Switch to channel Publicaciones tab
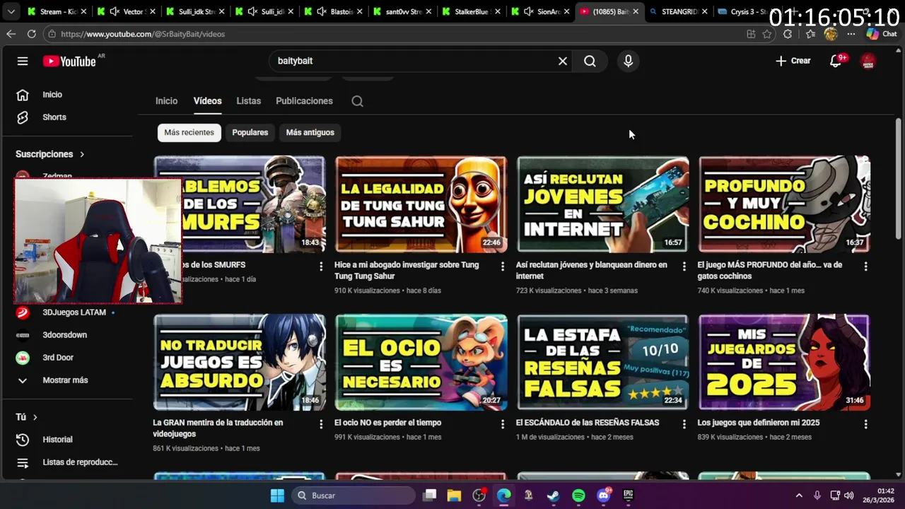The height and width of the screenshot is (509, 905). tap(305, 101)
